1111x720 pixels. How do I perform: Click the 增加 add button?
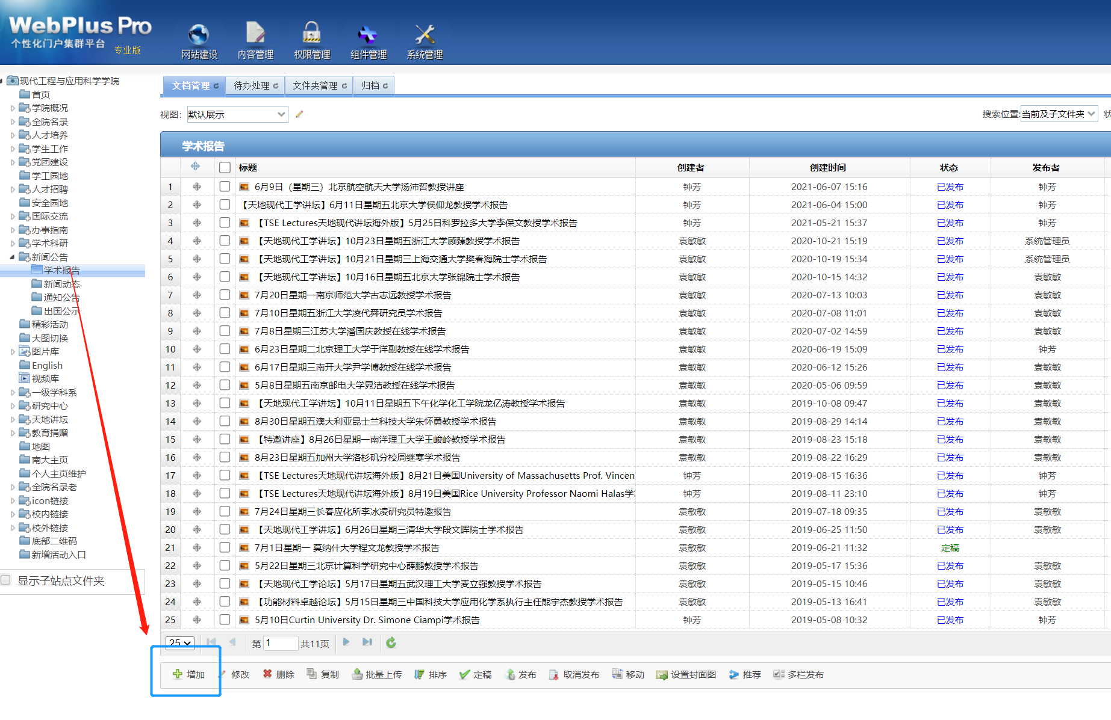coord(189,674)
